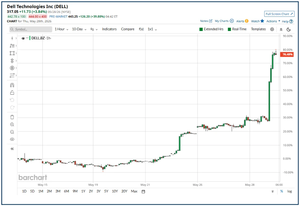This screenshot has width=300, height=206.
Task: Open the Indicators menu
Action: click(x=109, y=29)
